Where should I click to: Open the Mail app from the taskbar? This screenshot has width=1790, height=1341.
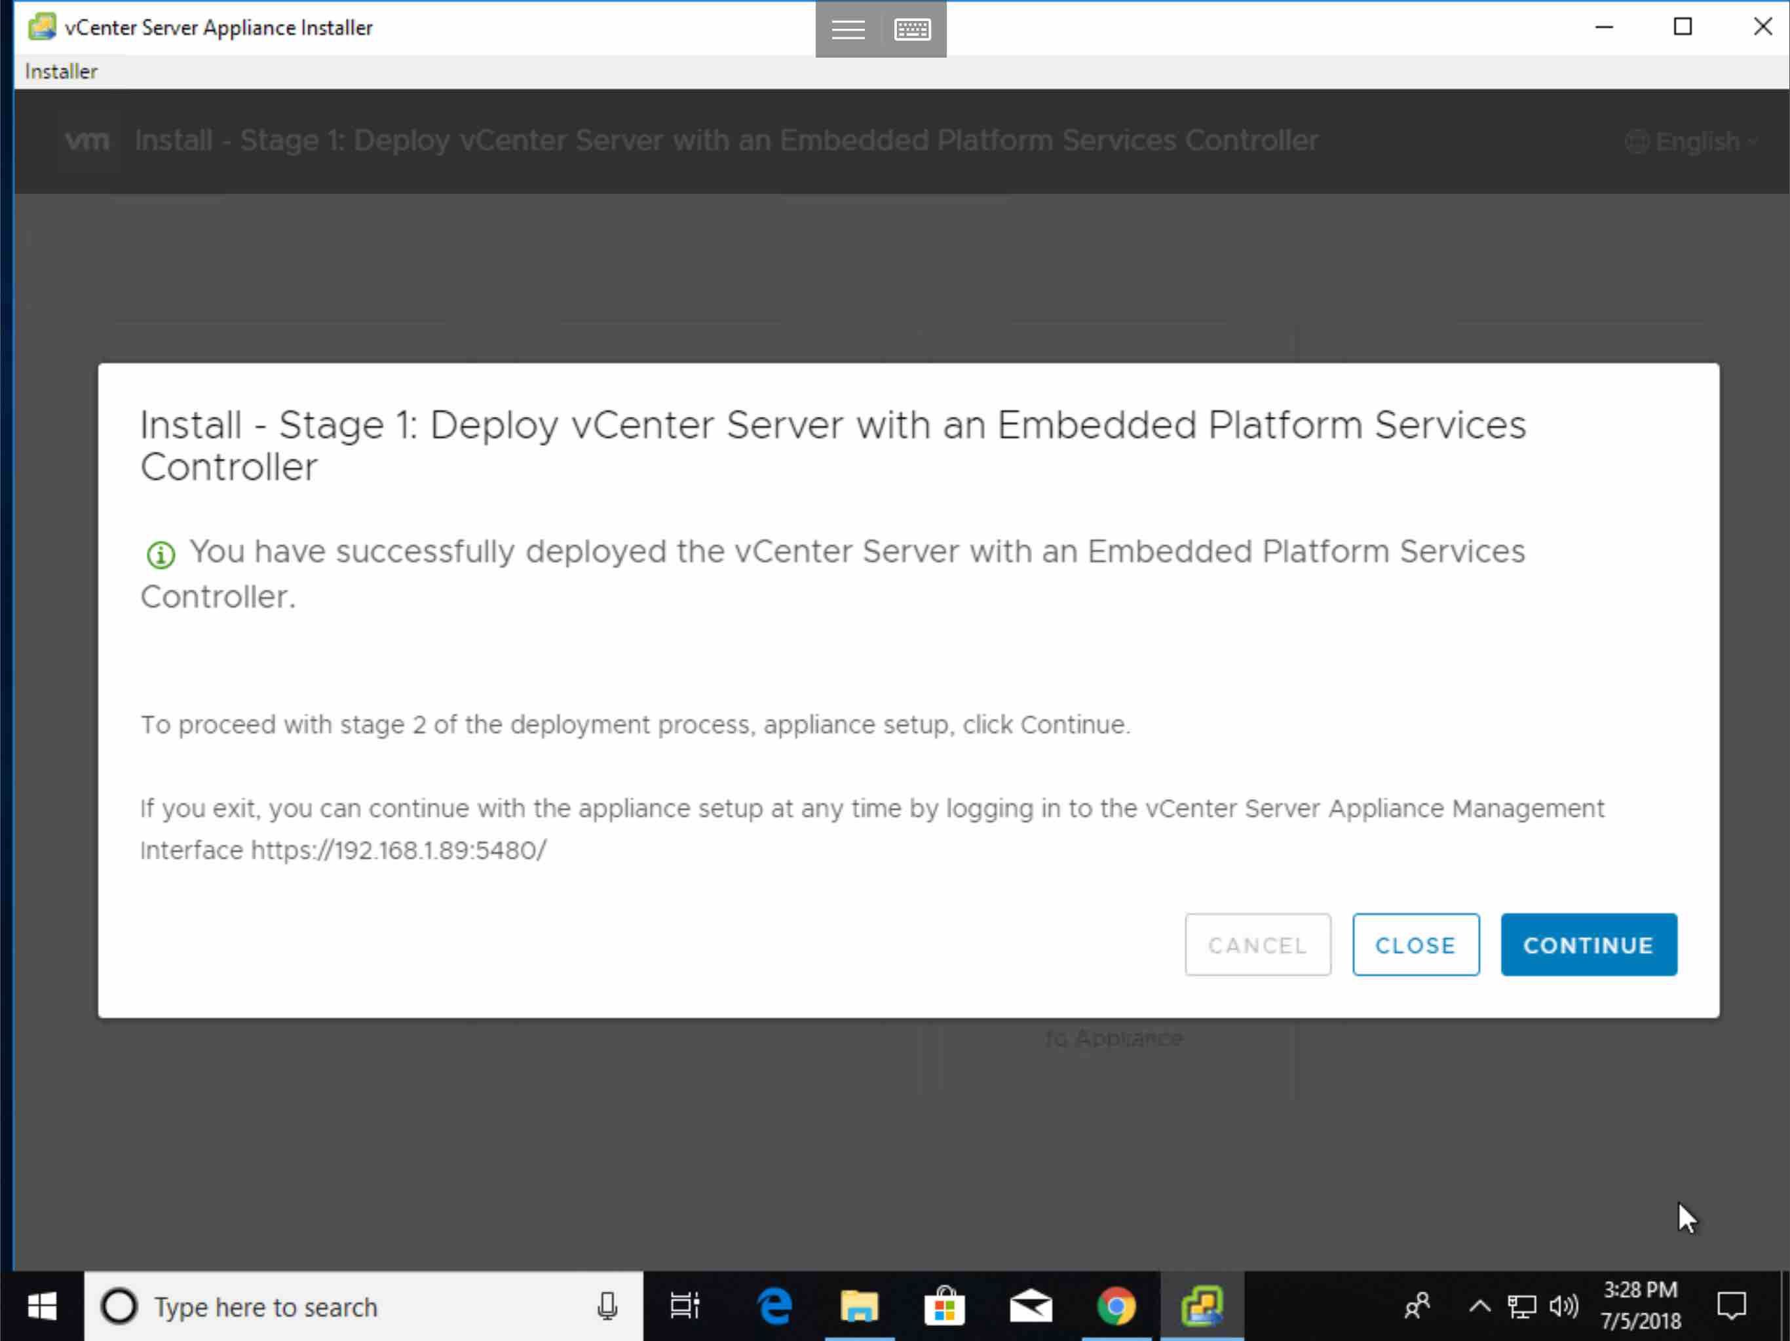(x=1030, y=1306)
